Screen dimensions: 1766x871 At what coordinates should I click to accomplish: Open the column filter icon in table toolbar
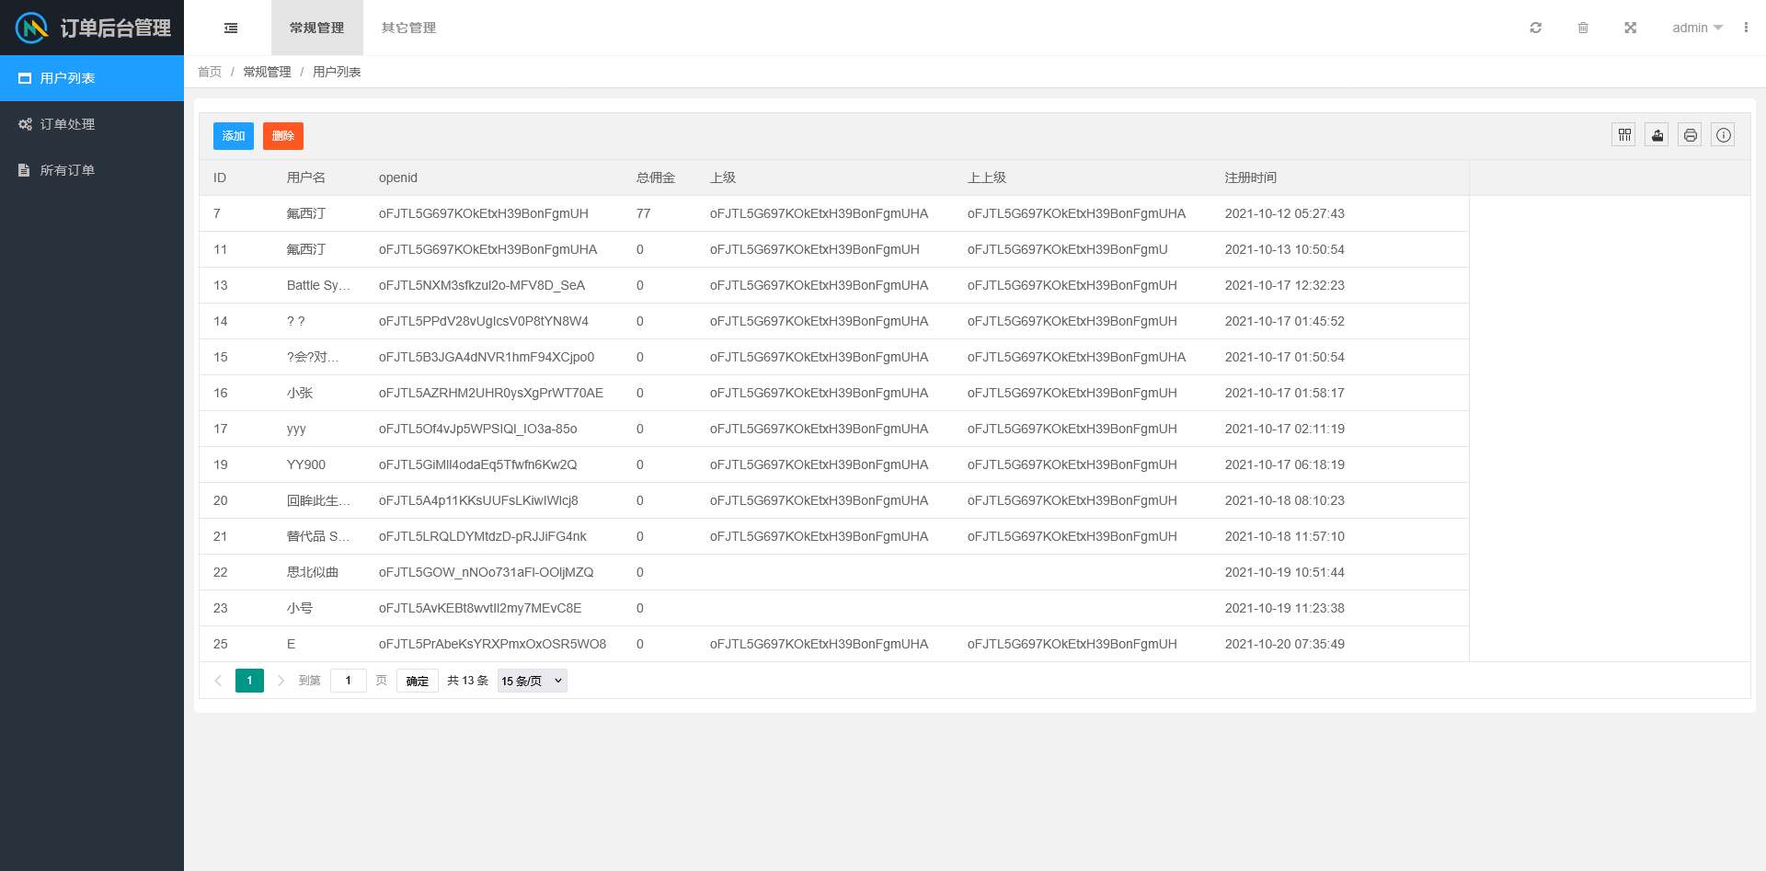click(x=1624, y=135)
